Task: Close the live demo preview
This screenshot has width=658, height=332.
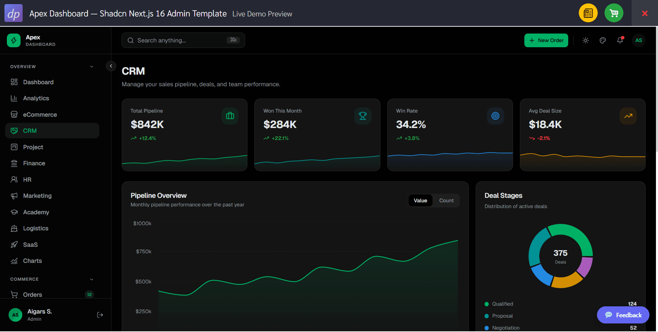Action: pos(645,13)
